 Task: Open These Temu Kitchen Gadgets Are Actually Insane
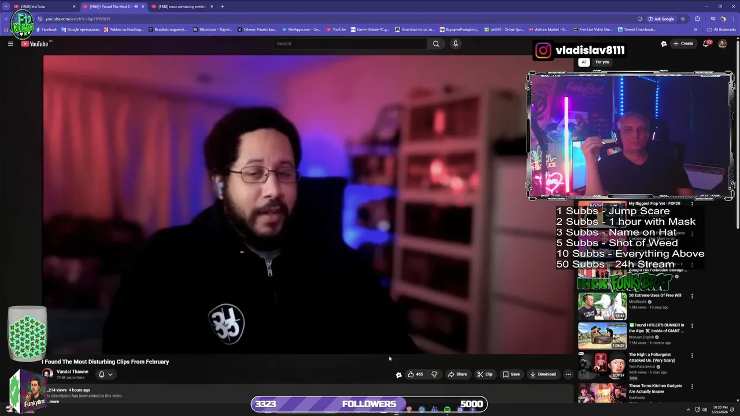pos(656,388)
